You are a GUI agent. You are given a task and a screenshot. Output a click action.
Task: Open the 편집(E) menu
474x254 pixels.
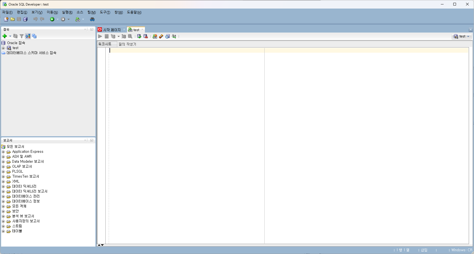point(22,12)
